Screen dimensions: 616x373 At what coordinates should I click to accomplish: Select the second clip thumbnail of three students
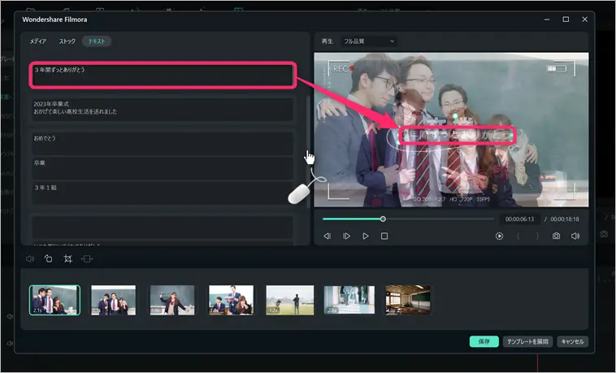click(x=113, y=300)
